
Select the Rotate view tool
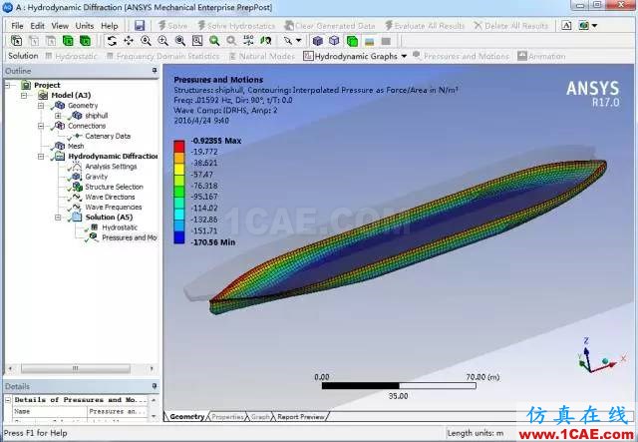click(x=112, y=41)
